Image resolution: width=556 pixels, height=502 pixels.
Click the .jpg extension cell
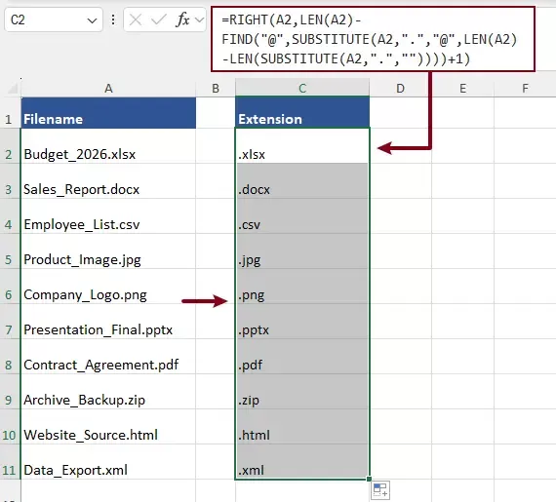click(x=302, y=251)
